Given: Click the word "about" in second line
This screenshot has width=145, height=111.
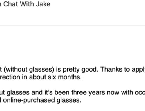Looking at the screenshot, I should pos(38,77).
